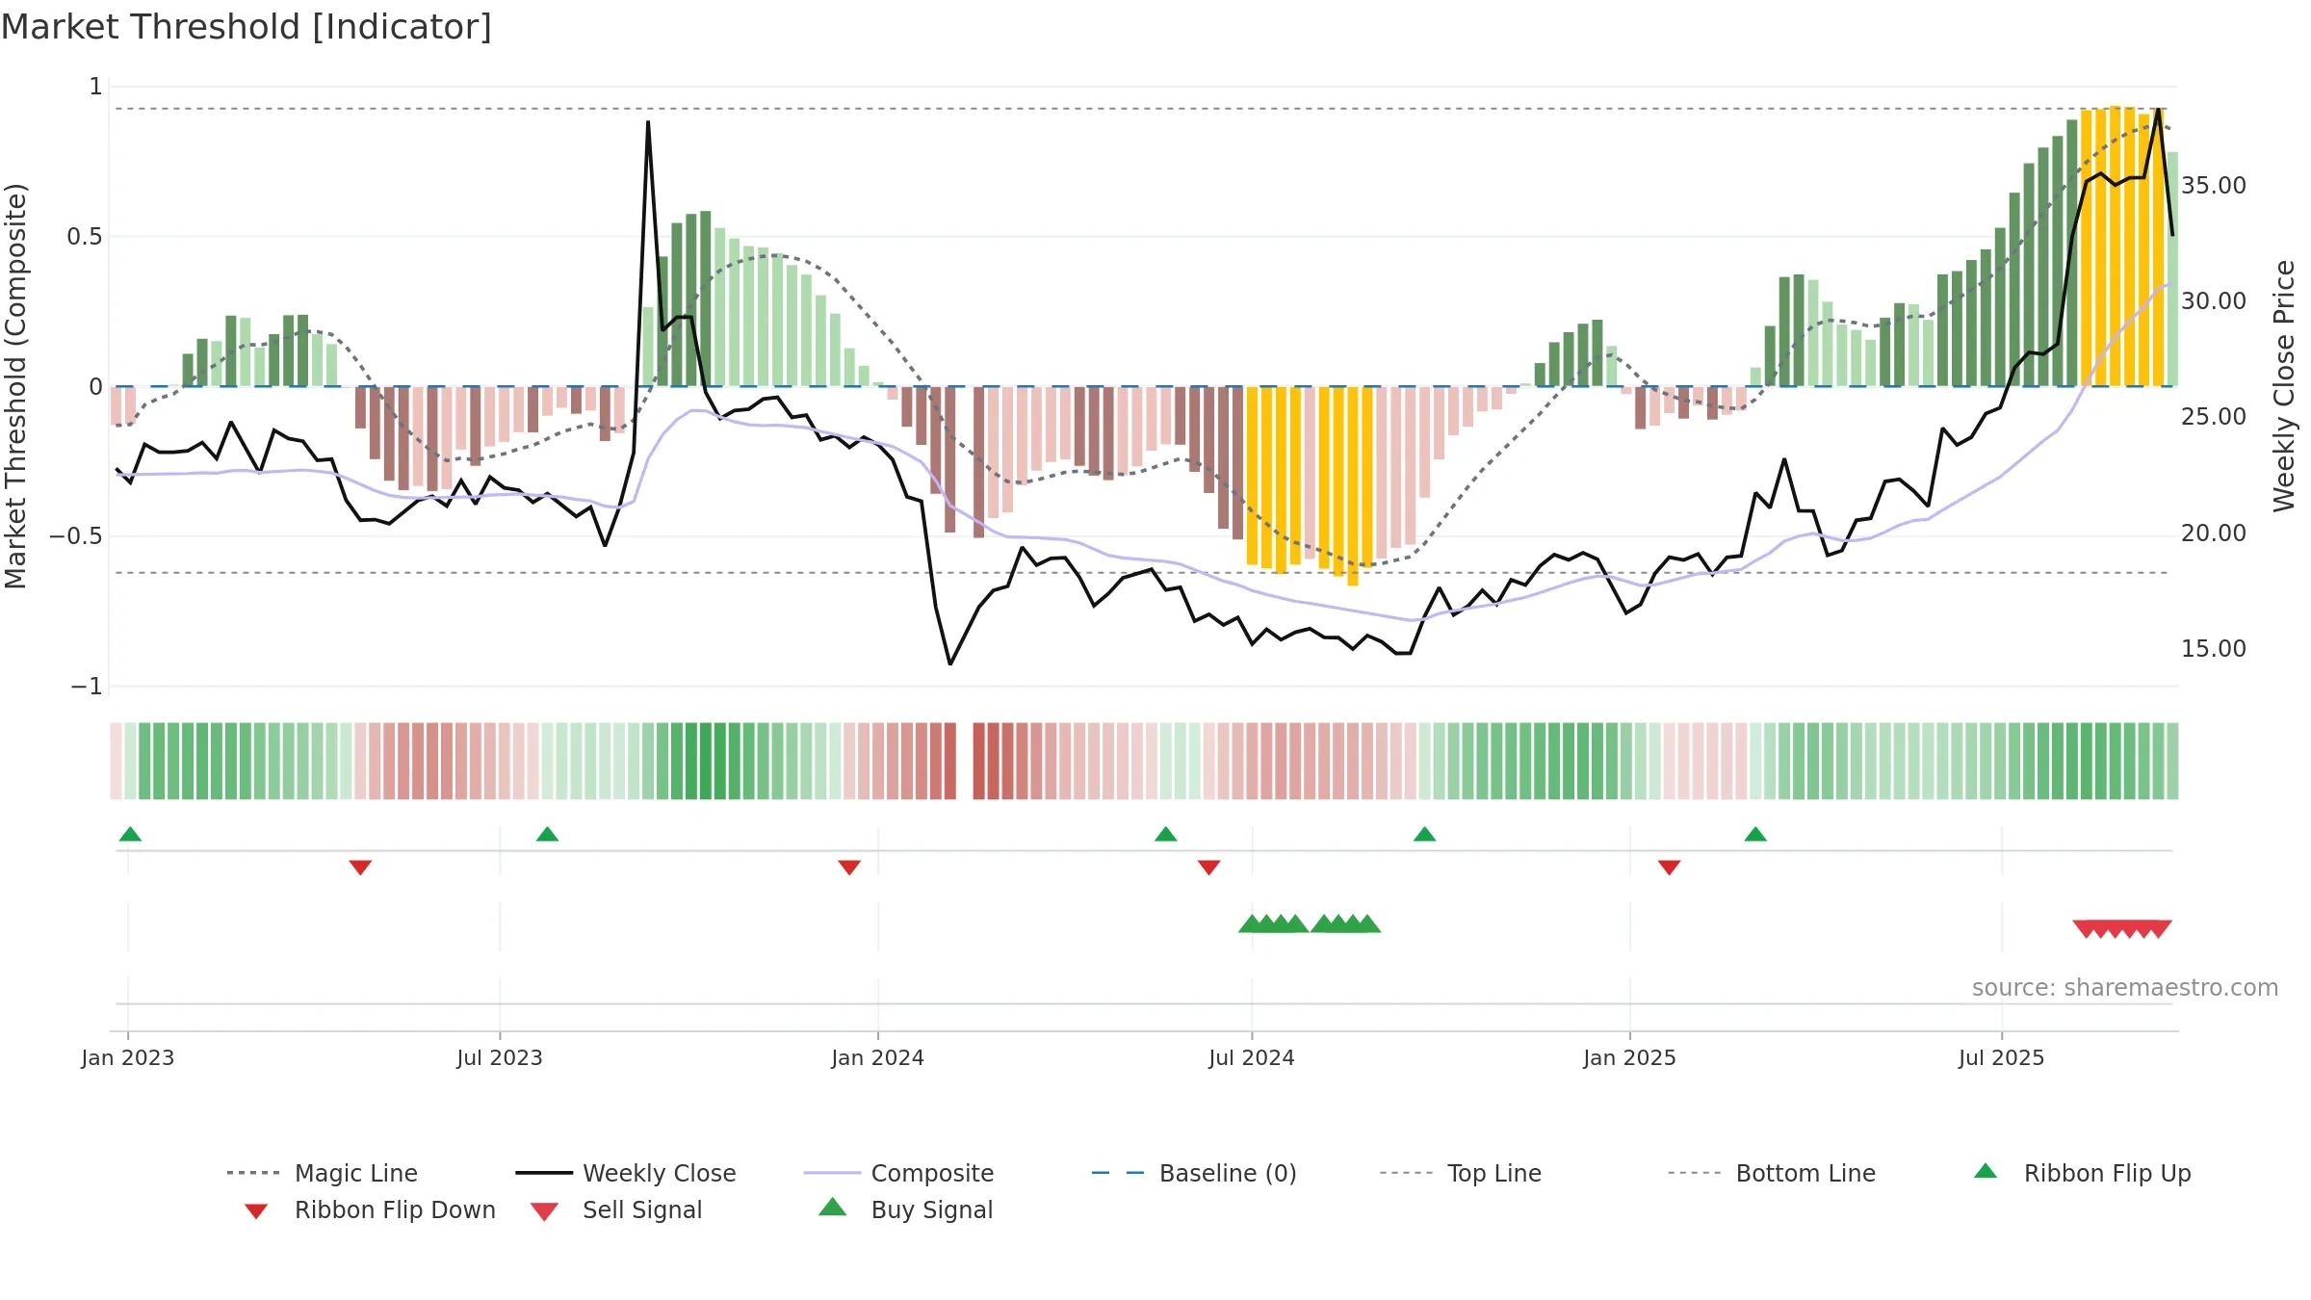Toggle the Weekly Close legend entry
This screenshot has height=1300, width=2311.
tap(625, 1173)
